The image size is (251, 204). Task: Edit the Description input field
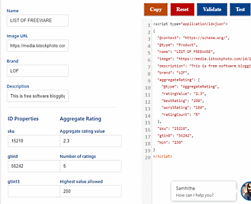point(37,96)
